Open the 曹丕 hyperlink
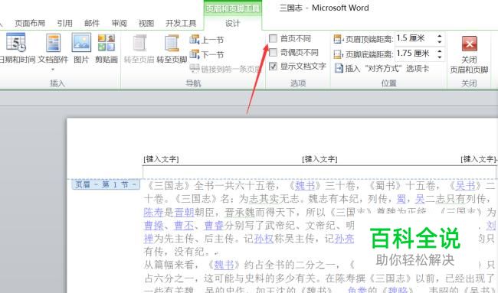Screen dimensions: 498x293 184,226
